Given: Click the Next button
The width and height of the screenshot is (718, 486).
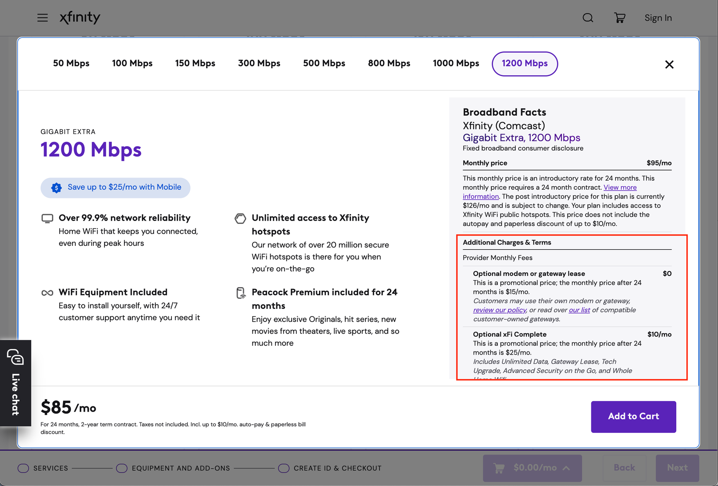Looking at the screenshot, I should 678,468.
